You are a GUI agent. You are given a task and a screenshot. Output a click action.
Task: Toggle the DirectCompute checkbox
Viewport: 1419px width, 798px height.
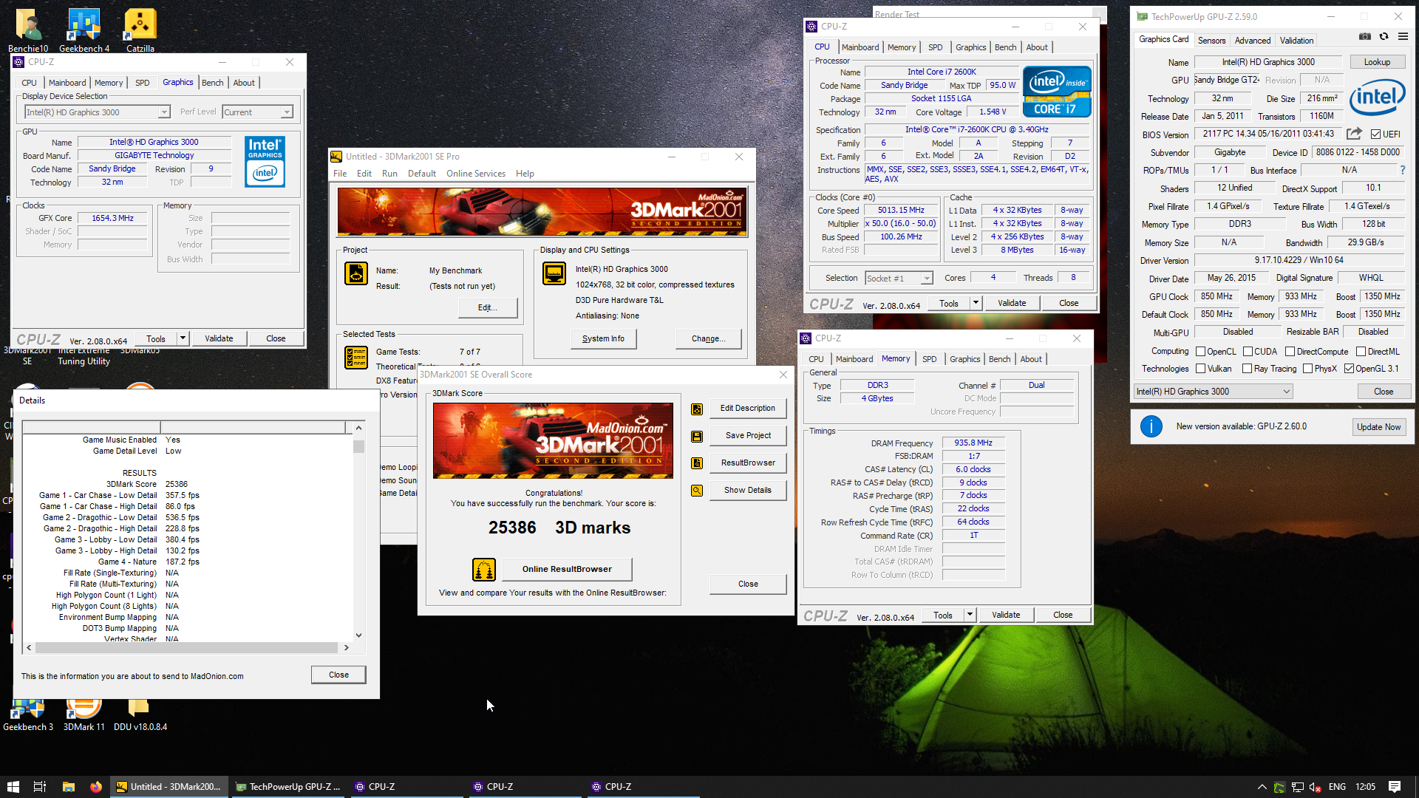(x=1290, y=352)
